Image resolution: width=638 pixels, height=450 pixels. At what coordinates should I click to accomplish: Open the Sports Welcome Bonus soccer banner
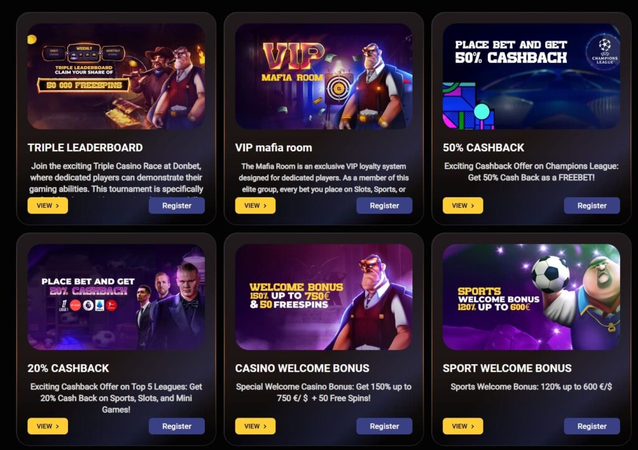[x=531, y=297]
